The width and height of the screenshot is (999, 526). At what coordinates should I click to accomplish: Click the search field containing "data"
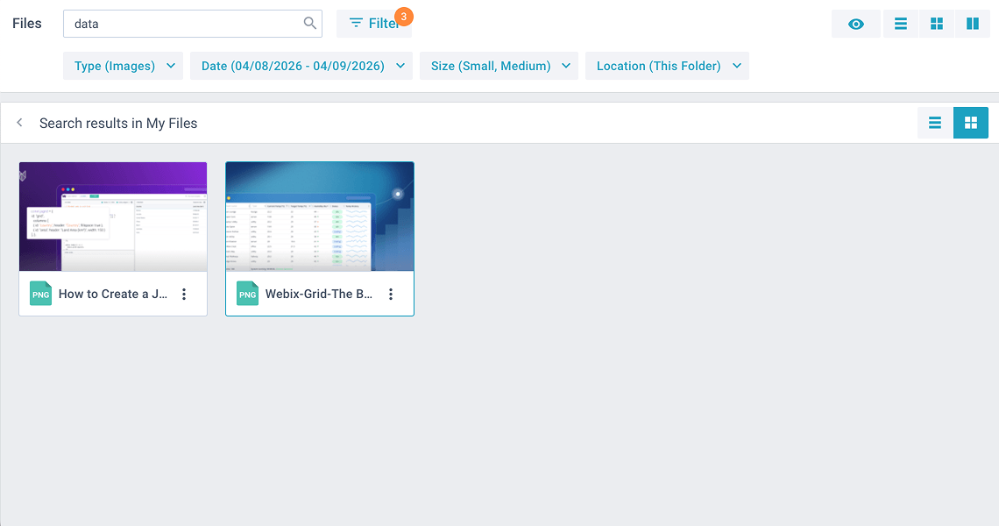point(184,24)
